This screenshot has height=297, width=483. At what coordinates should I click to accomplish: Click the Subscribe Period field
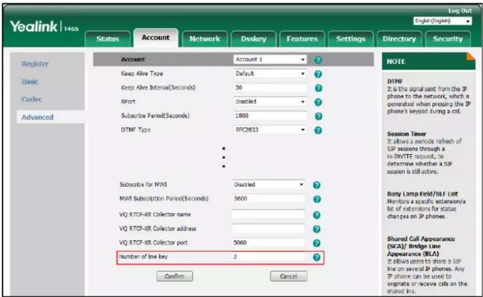click(270, 116)
